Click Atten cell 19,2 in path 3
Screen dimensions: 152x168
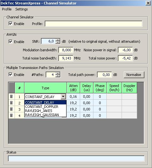73,109
